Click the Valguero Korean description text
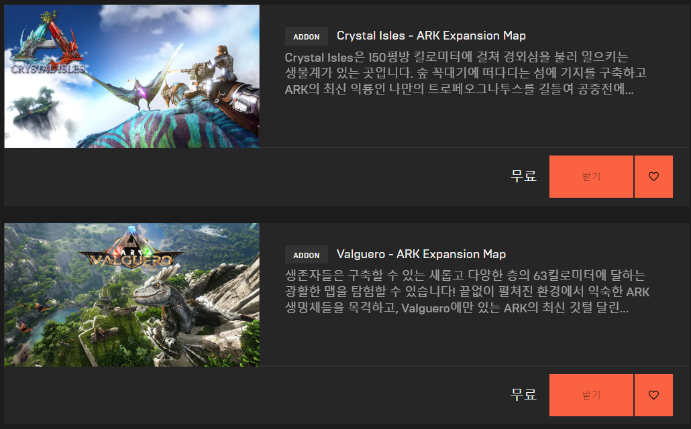 tap(467, 292)
